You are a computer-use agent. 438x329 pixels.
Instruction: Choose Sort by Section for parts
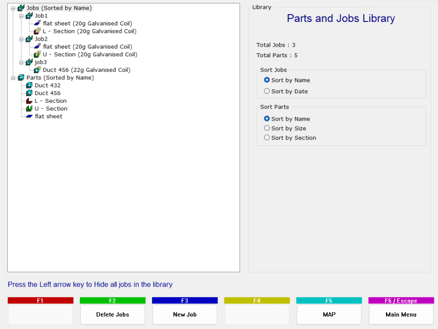pos(266,138)
